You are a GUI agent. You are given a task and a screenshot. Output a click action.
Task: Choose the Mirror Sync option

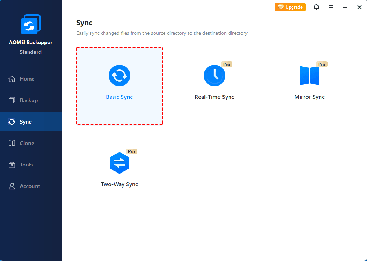click(x=309, y=76)
